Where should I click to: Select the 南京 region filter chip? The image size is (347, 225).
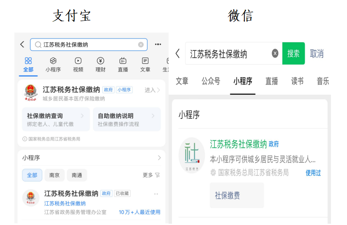point(54,175)
